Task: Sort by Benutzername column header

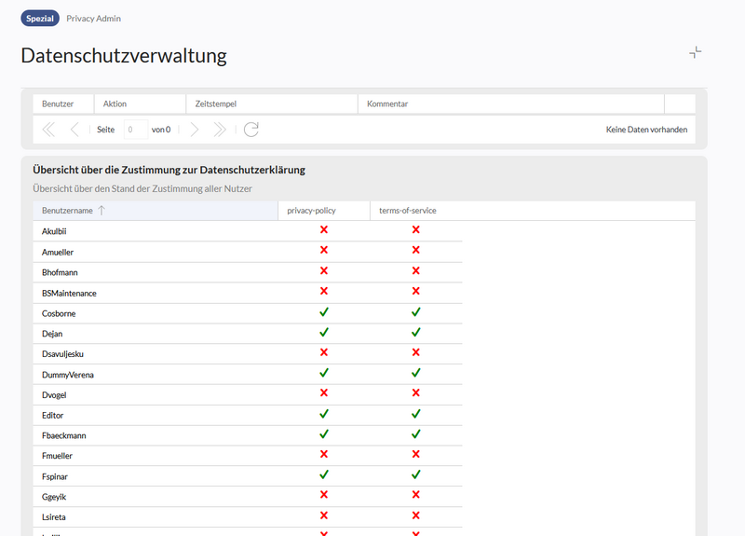Action: 67,211
